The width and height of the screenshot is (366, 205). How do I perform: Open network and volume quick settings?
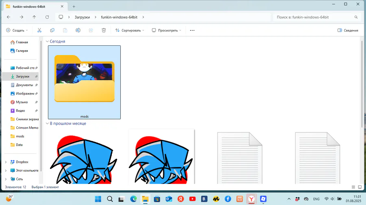tap(333, 199)
